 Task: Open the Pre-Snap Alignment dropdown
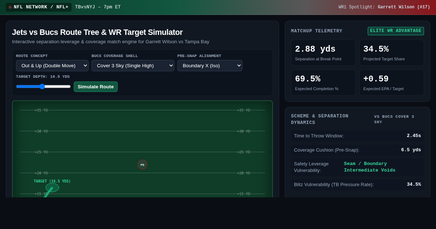click(x=210, y=65)
